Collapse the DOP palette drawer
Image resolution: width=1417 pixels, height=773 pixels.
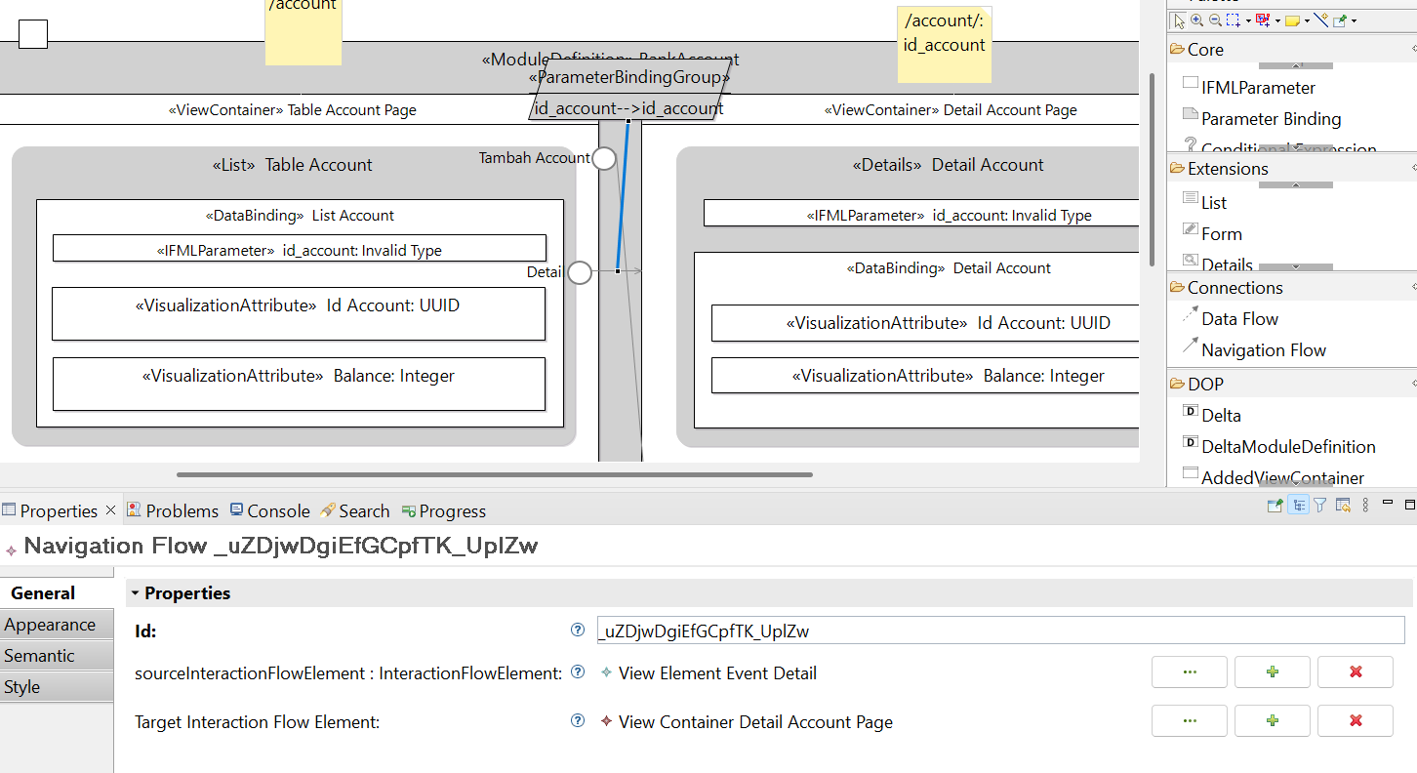1292,384
